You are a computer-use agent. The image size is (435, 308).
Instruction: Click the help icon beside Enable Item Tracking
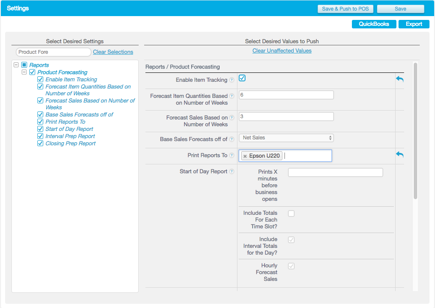pos(232,80)
